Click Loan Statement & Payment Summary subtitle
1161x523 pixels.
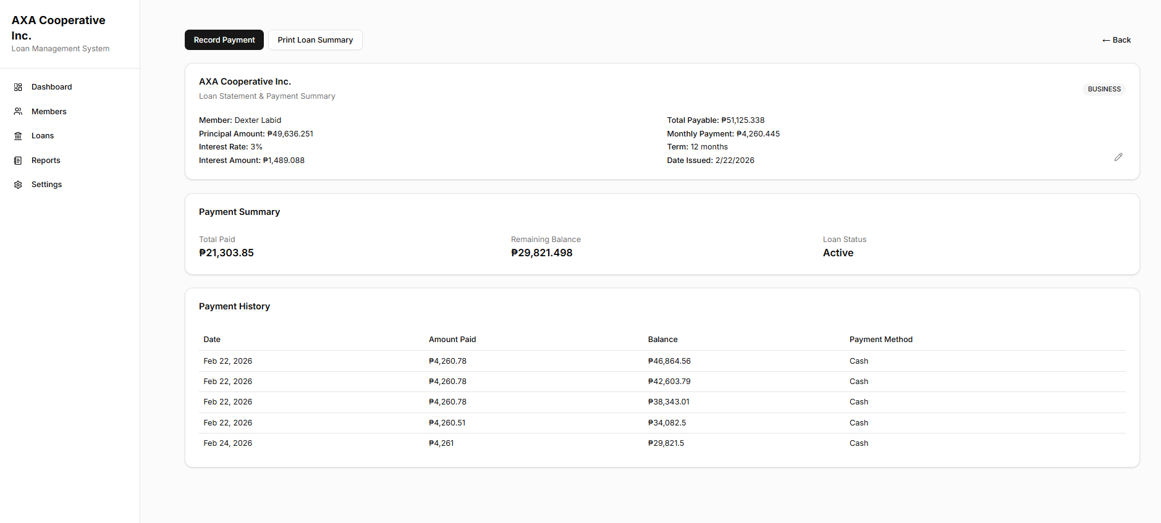coord(267,96)
